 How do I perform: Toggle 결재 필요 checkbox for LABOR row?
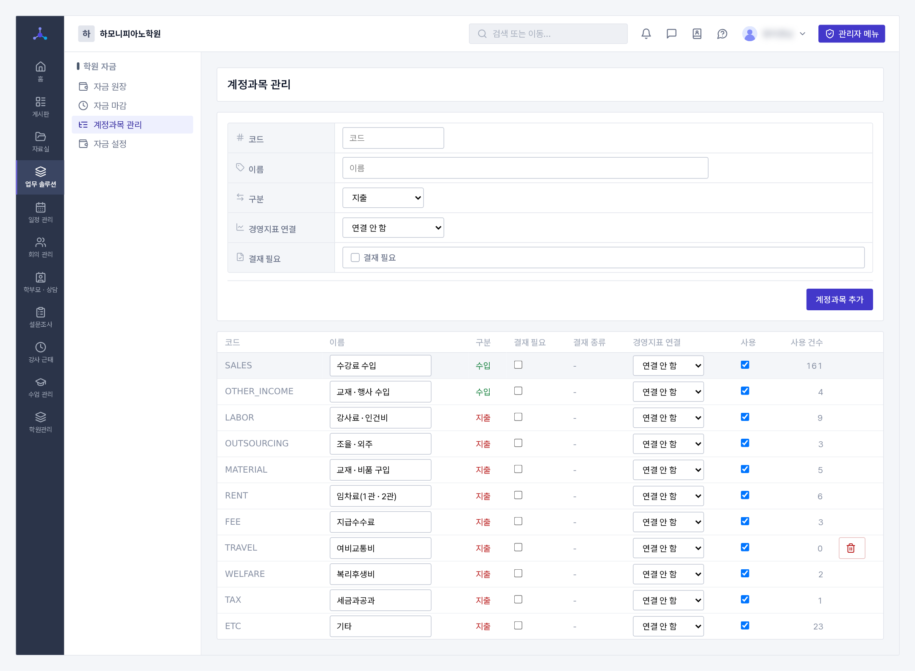pos(518,417)
